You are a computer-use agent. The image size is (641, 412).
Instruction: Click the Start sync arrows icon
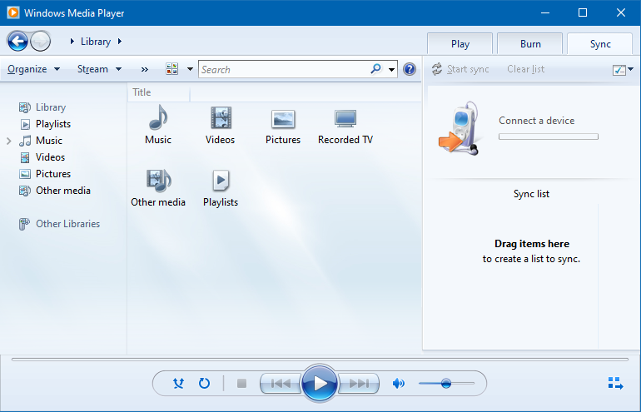point(436,69)
